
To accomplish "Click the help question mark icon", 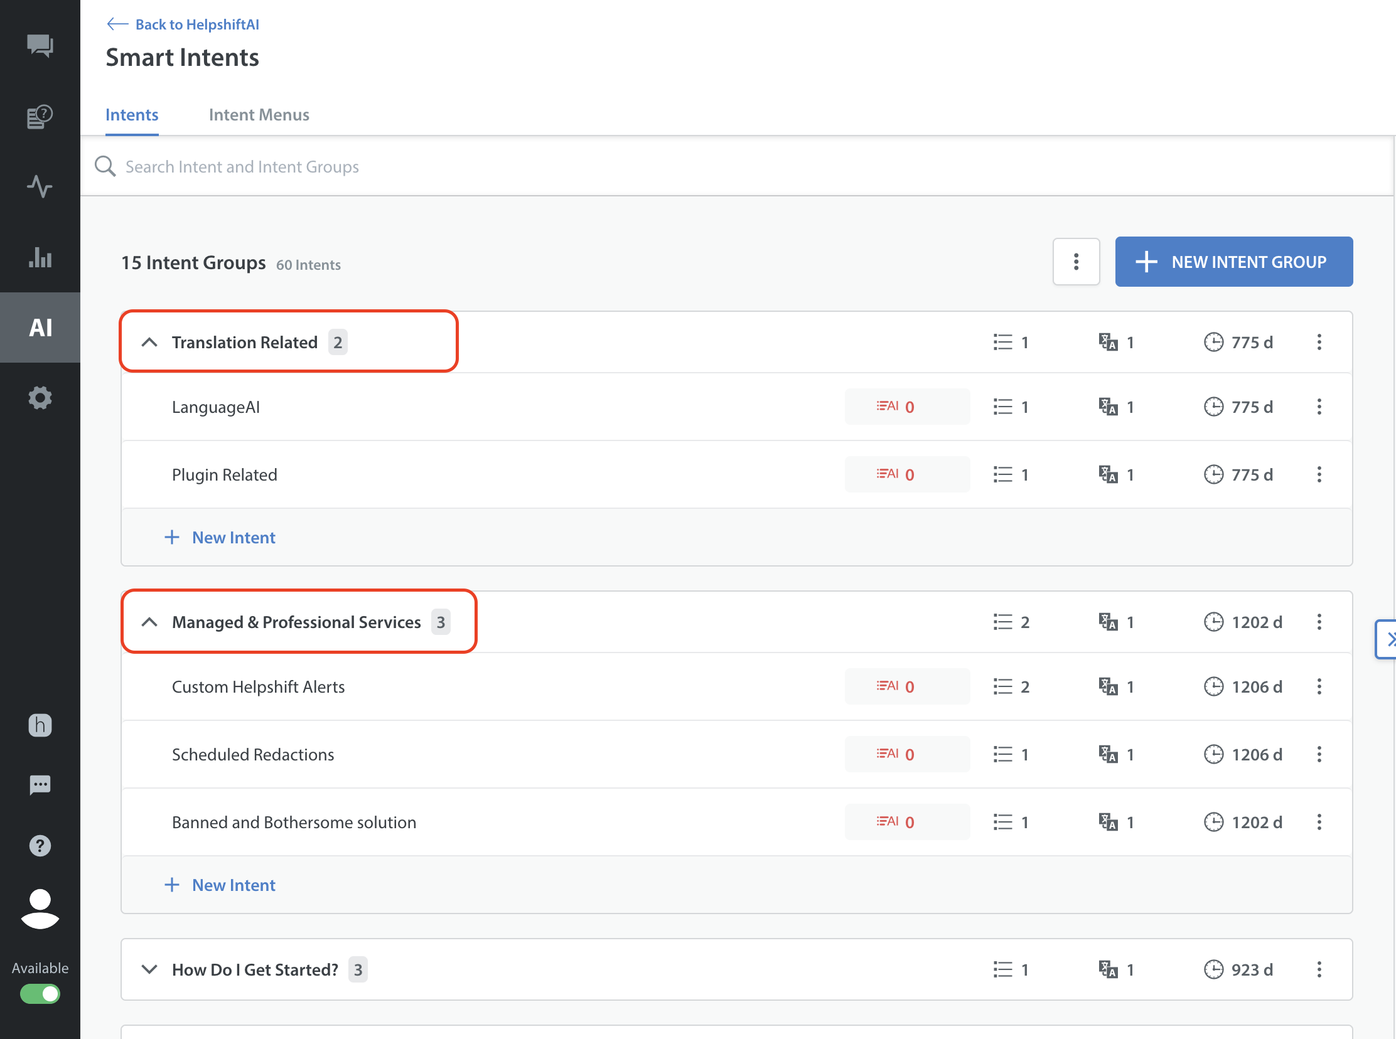I will [40, 846].
